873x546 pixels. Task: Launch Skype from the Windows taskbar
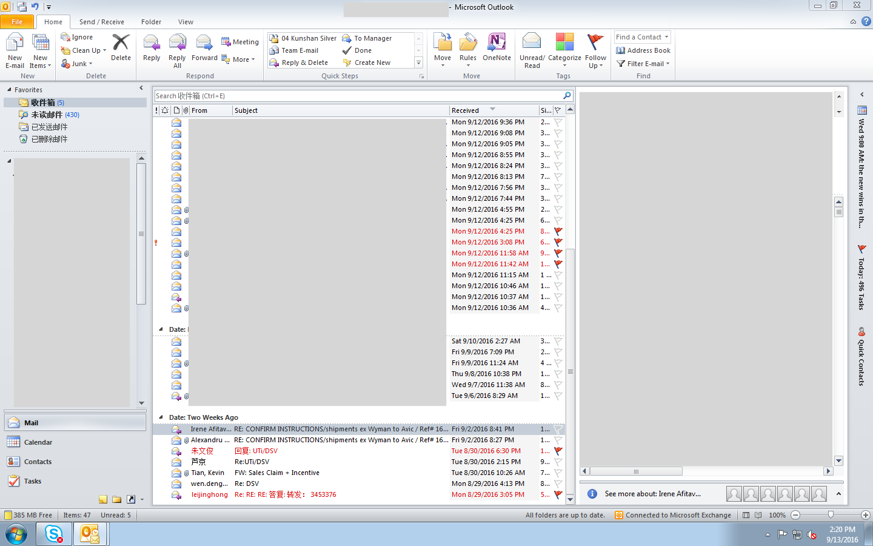click(54, 534)
